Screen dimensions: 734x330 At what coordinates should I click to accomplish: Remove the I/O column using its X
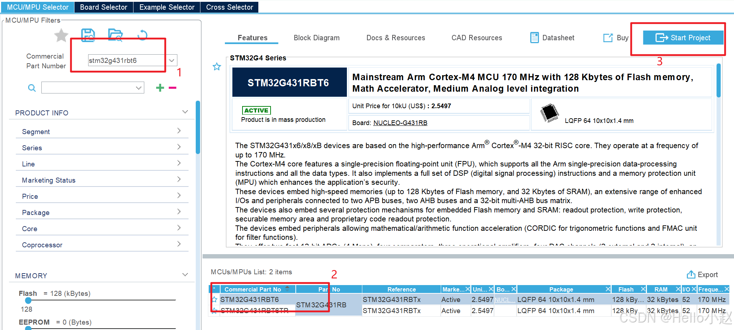(694, 289)
